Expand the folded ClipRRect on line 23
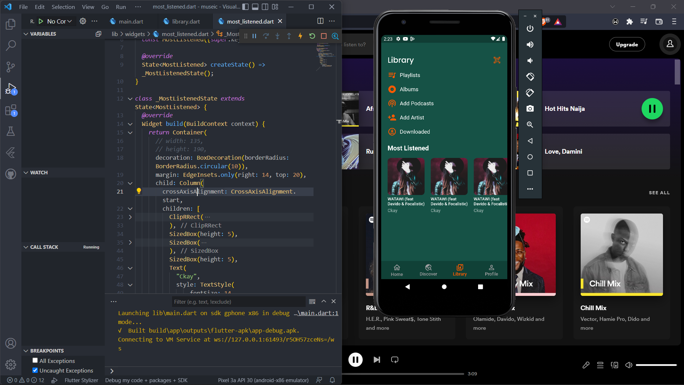The image size is (684, 385). pyautogui.click(x=130, y=217)
